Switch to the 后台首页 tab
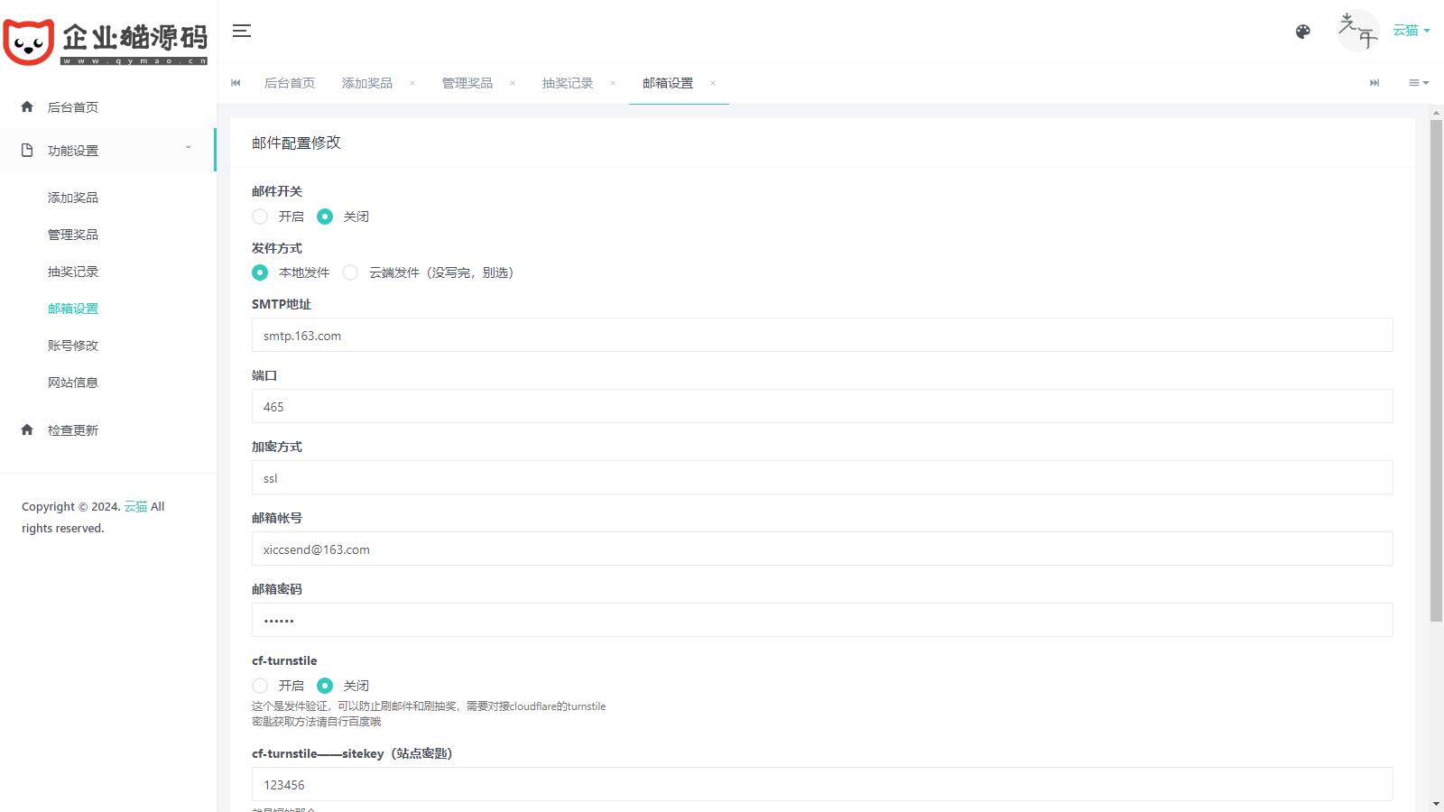 click(290, 83)
